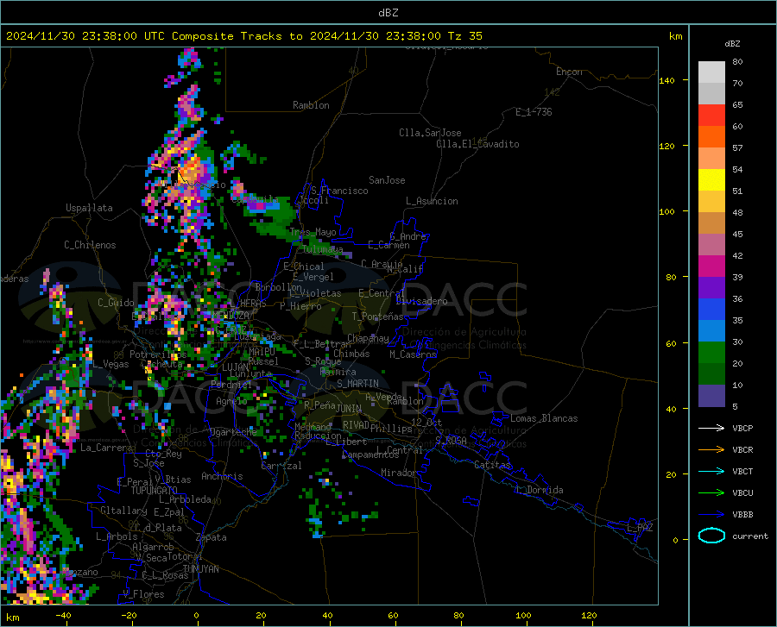Viewport: 777px width, 627px height.
Task: Click the Catitas label
Action: click(x=492, y=465)
